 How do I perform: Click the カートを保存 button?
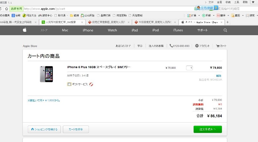tap(76, 129)
